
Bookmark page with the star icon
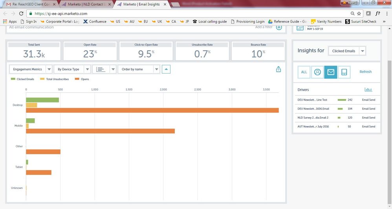point(359,13)
